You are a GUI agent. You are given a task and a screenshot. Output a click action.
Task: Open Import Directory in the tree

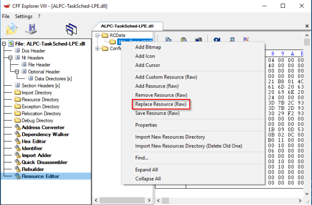(x=37, y=93)
